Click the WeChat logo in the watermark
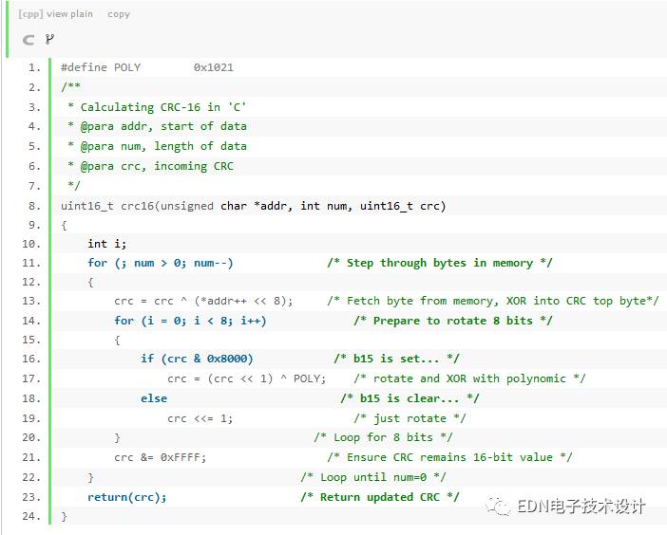Screen dimensions: 667x535 499,506
